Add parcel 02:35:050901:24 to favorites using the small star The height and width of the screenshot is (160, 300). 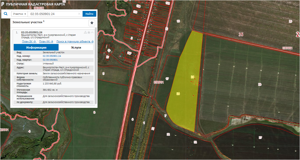click(x=89, y=32)
